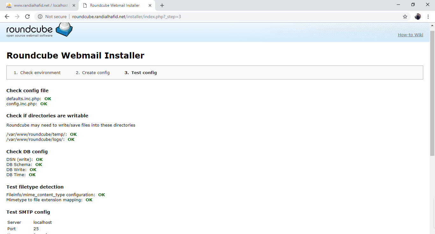Close the phpMyAdmin localhost tab
The width and height of the screenshot is (435, 234).
coord(73,5)
